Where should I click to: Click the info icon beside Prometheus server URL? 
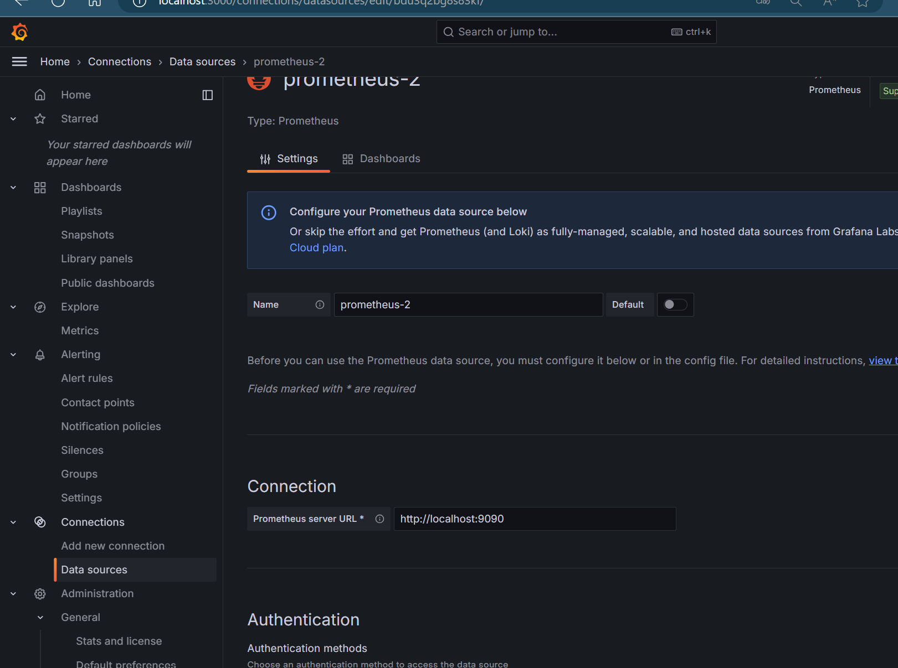coord(379,519)
